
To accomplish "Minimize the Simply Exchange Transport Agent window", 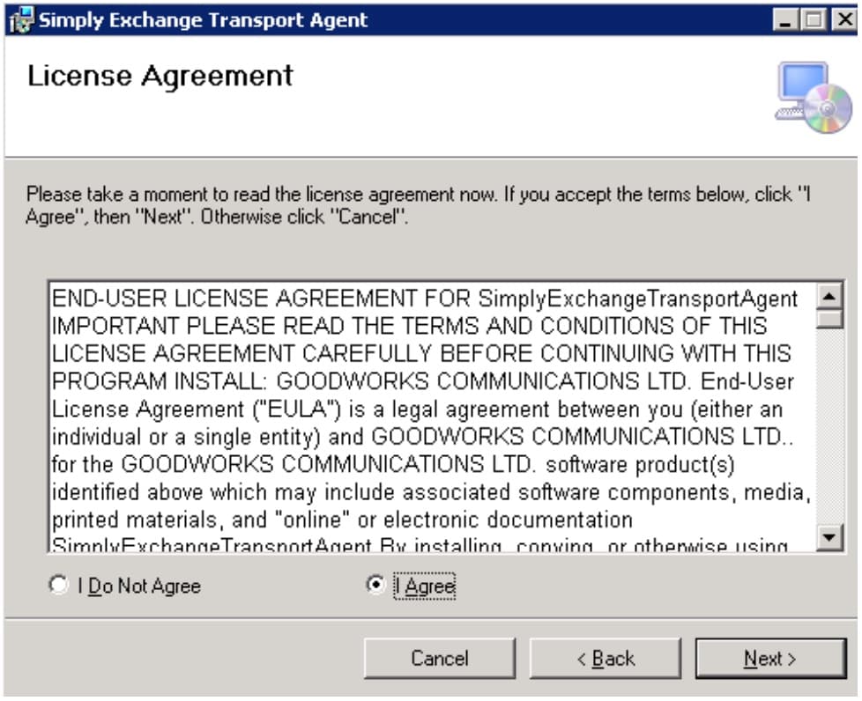I will tap(786, 20).
